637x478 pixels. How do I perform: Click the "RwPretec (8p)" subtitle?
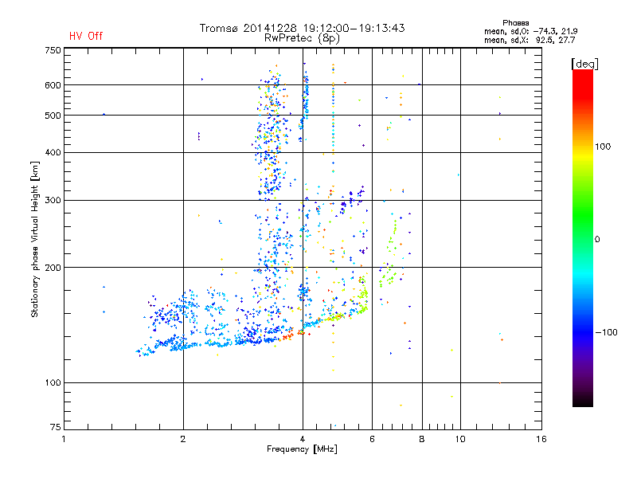tap(302, 38)
